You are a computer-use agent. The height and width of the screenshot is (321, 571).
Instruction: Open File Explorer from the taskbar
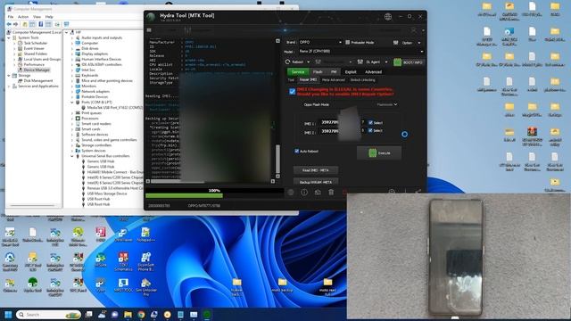(x=128, y=314)
